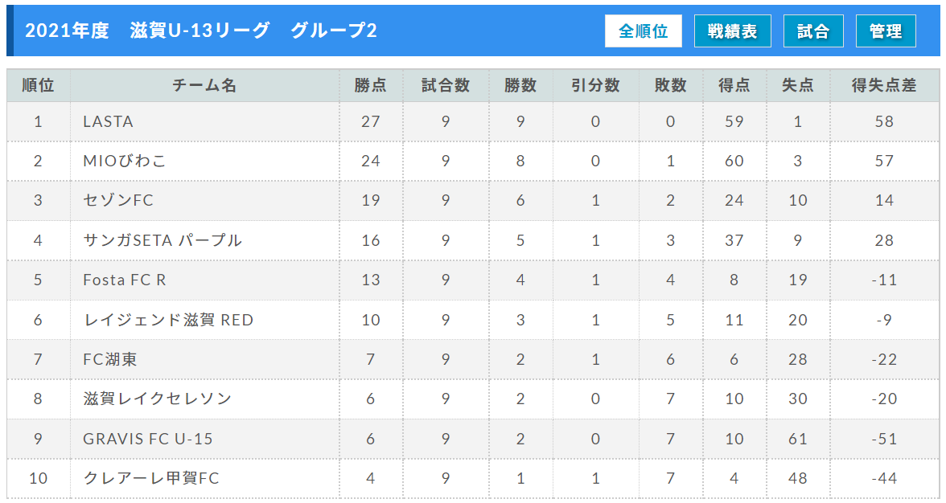946x503 pixels.
Task: Click the FC湖東 team name
Action: (x=109, y=359)
